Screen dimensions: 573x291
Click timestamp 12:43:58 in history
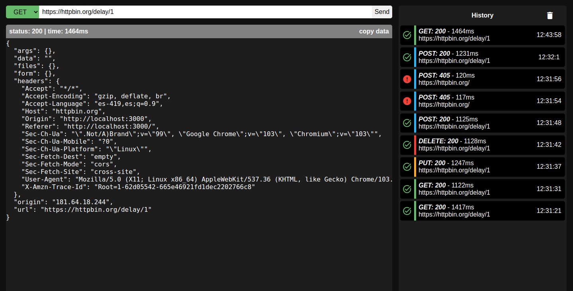click(x=549, y=35)
